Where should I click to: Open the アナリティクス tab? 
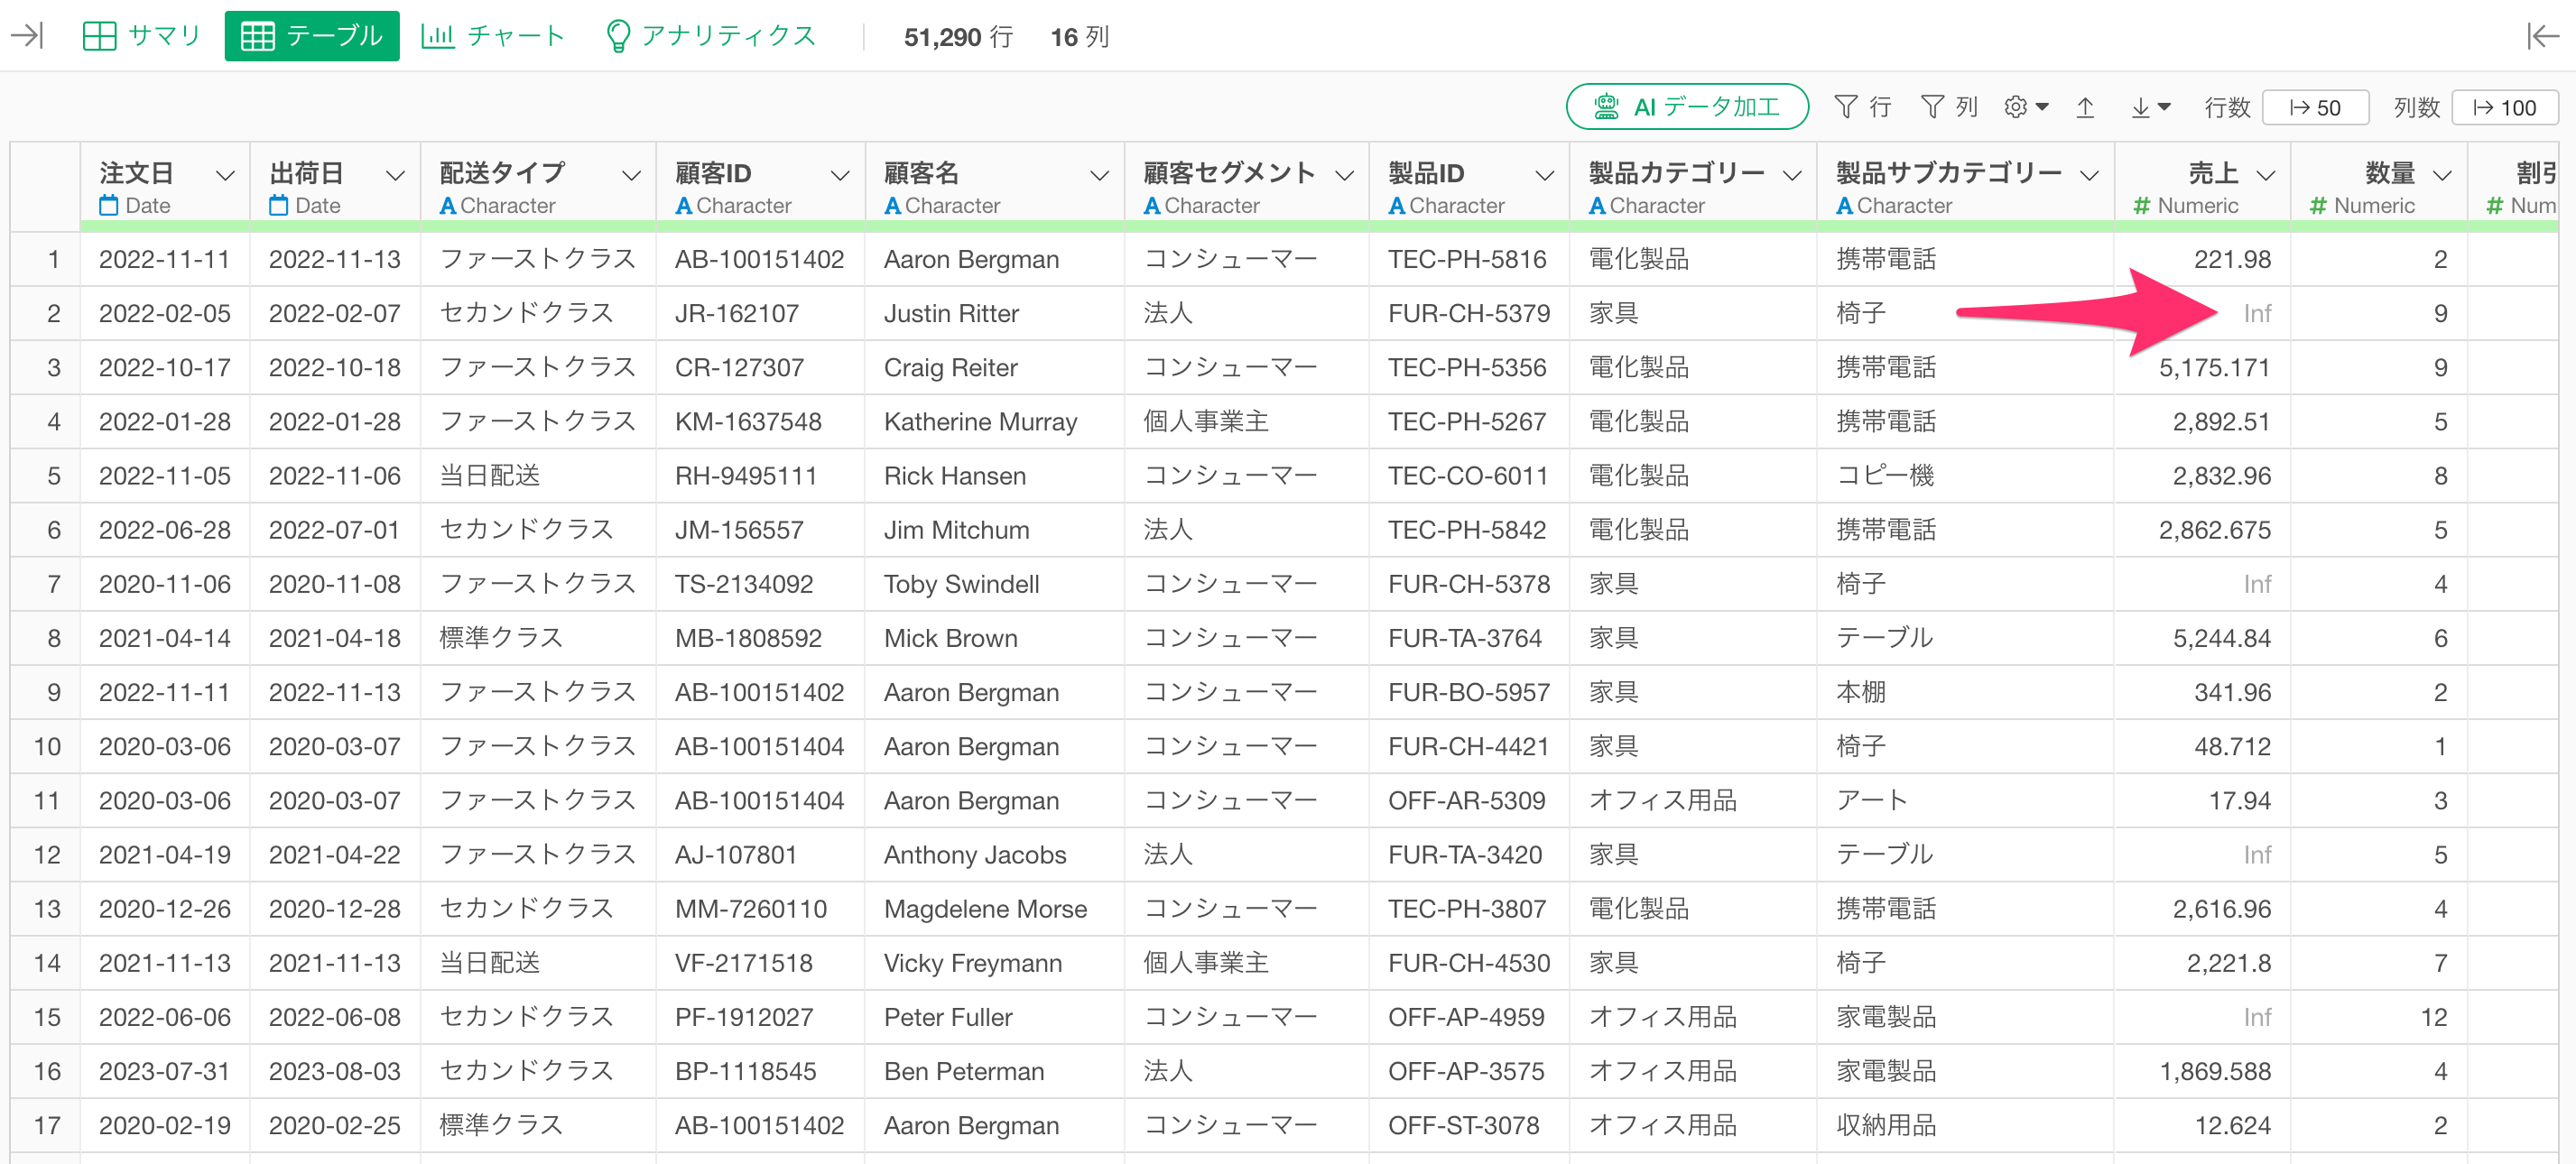(x=712, y=36)
